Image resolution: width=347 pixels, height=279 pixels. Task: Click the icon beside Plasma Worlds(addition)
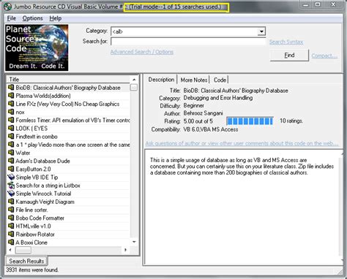(x=11, y=96)
